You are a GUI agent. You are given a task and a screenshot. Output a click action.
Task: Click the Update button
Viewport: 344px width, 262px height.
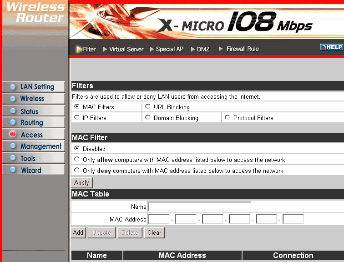point(101,232)
